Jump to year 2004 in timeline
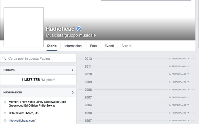Image resolution: width=199 pixels, height=124 pixels. pos(88,105)
